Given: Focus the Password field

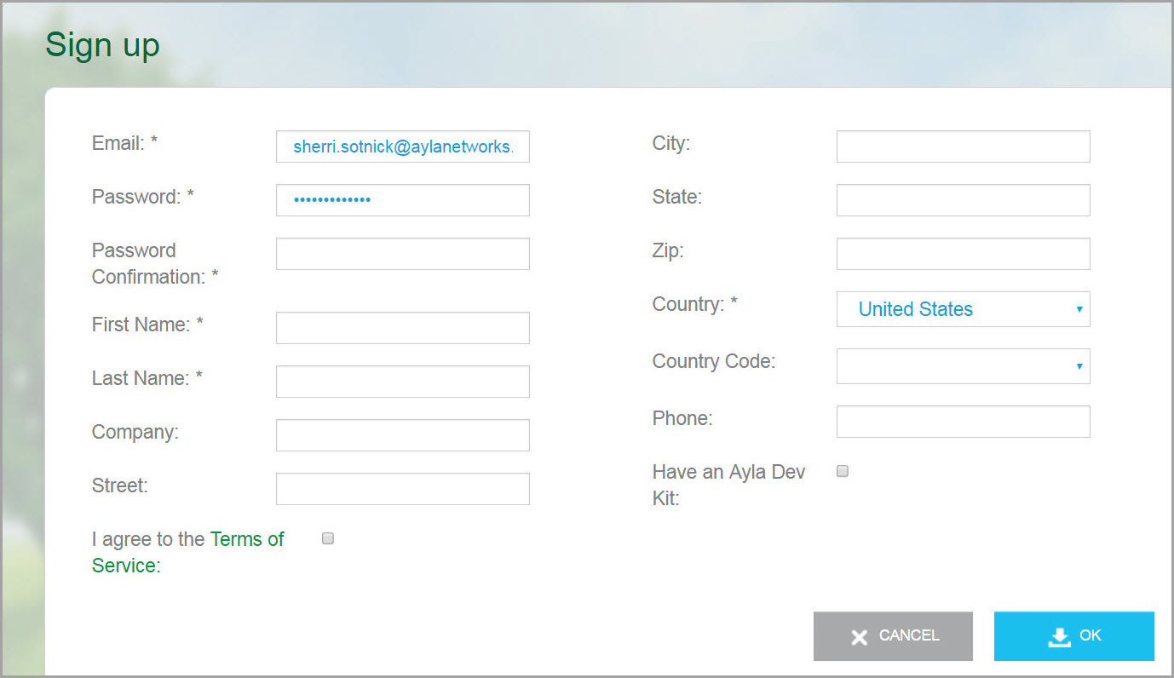Looking at the screenshot, I should click(402, 200).
